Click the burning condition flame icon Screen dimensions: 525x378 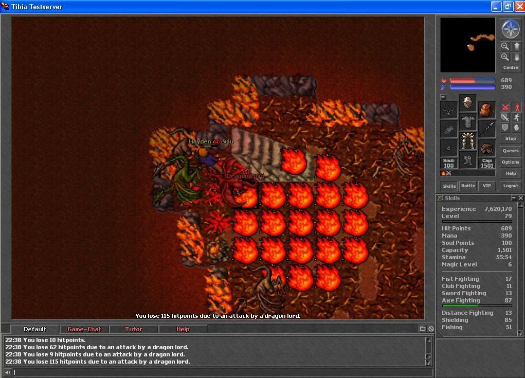[443, 173]
